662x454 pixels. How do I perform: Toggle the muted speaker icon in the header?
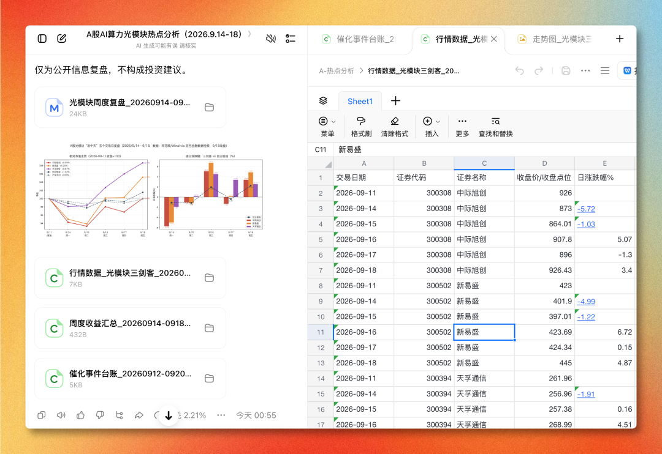coord(271,39)
